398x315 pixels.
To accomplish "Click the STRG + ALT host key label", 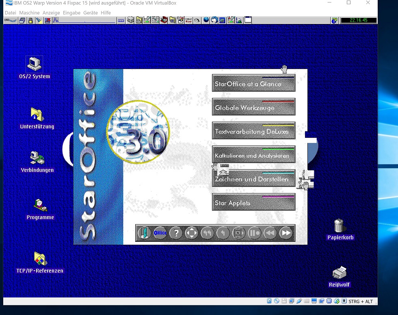I will coord(361,302).
